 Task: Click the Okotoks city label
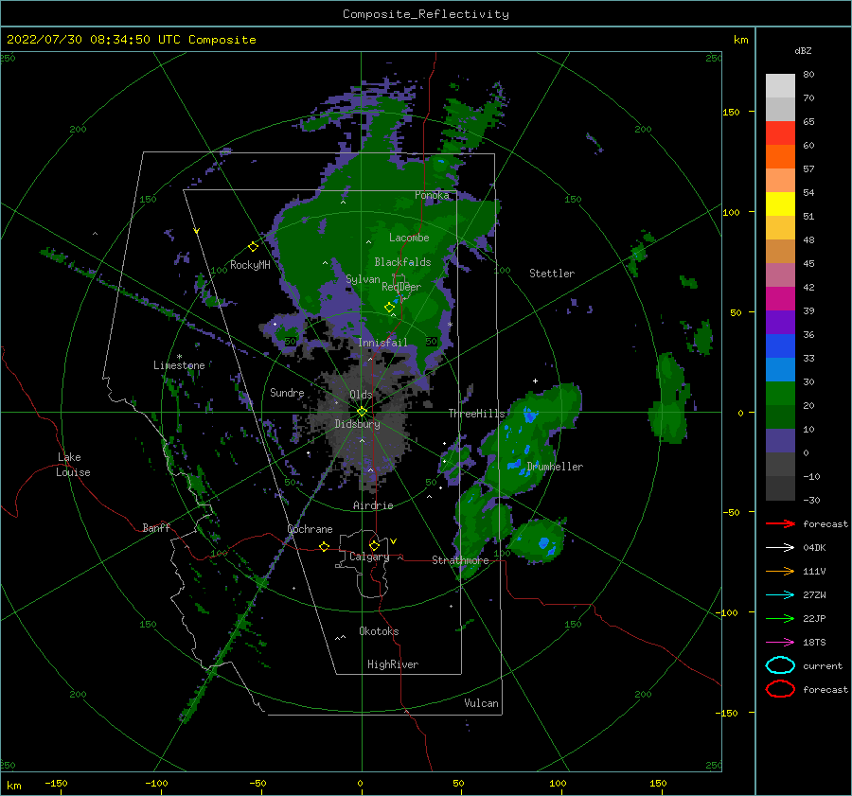coord(379,631)
